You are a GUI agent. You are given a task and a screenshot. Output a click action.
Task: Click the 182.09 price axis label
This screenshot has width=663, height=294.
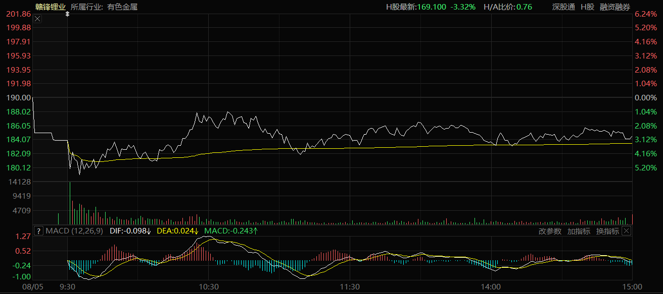coord(19,154)
